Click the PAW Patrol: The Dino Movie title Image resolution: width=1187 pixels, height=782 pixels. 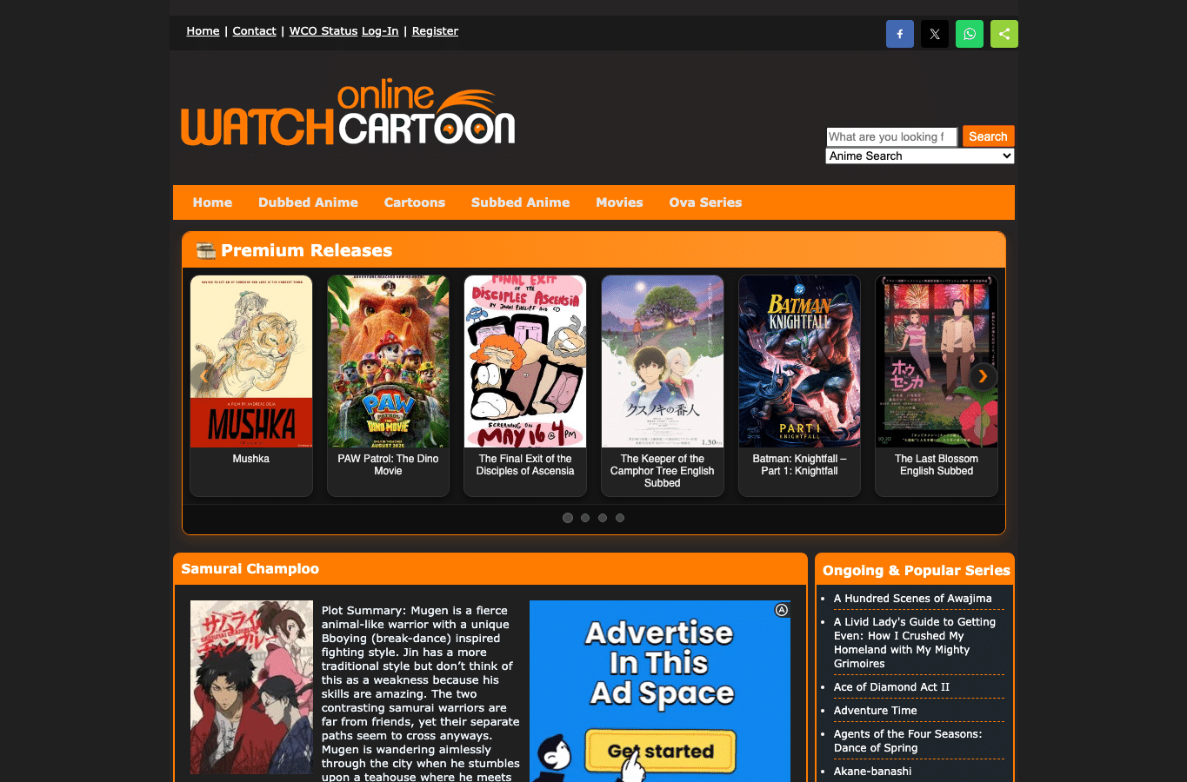coord(388,465)
